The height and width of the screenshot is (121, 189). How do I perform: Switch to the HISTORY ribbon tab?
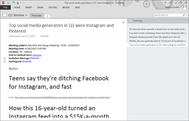[x=53, y=7]
